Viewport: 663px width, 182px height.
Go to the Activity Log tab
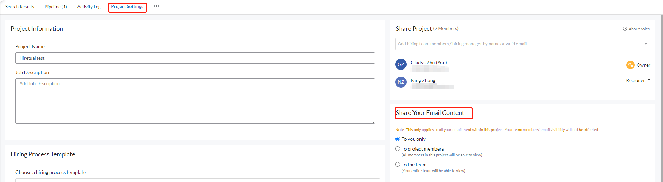click(x=89, y=7)
